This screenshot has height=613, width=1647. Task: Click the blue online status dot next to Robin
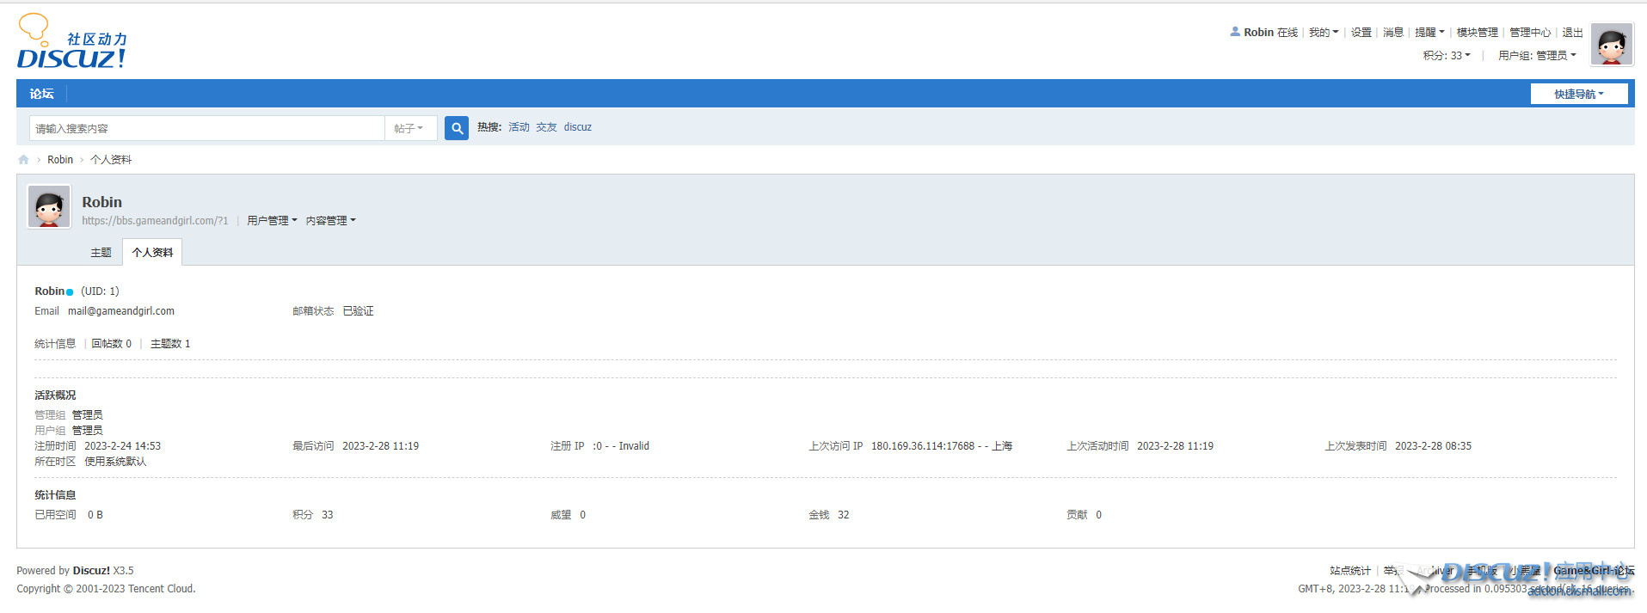[70, 292]
